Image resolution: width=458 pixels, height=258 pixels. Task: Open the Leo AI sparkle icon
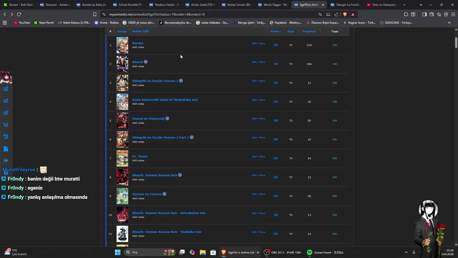tap(439, 14)
